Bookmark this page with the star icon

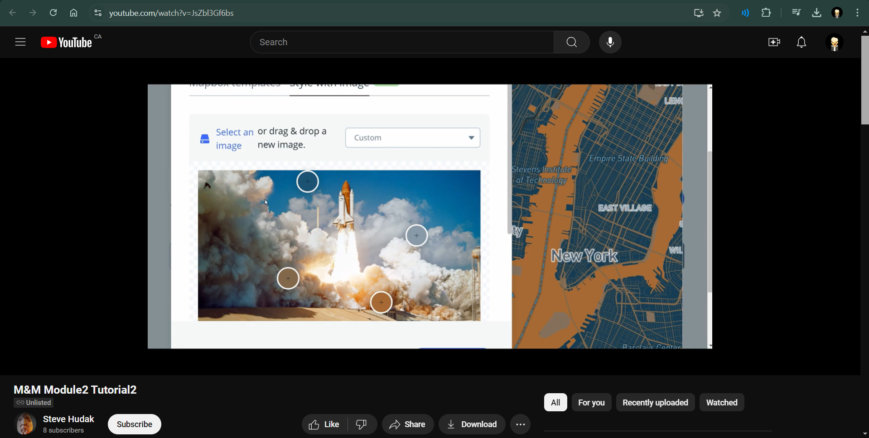tap(717, 13)
